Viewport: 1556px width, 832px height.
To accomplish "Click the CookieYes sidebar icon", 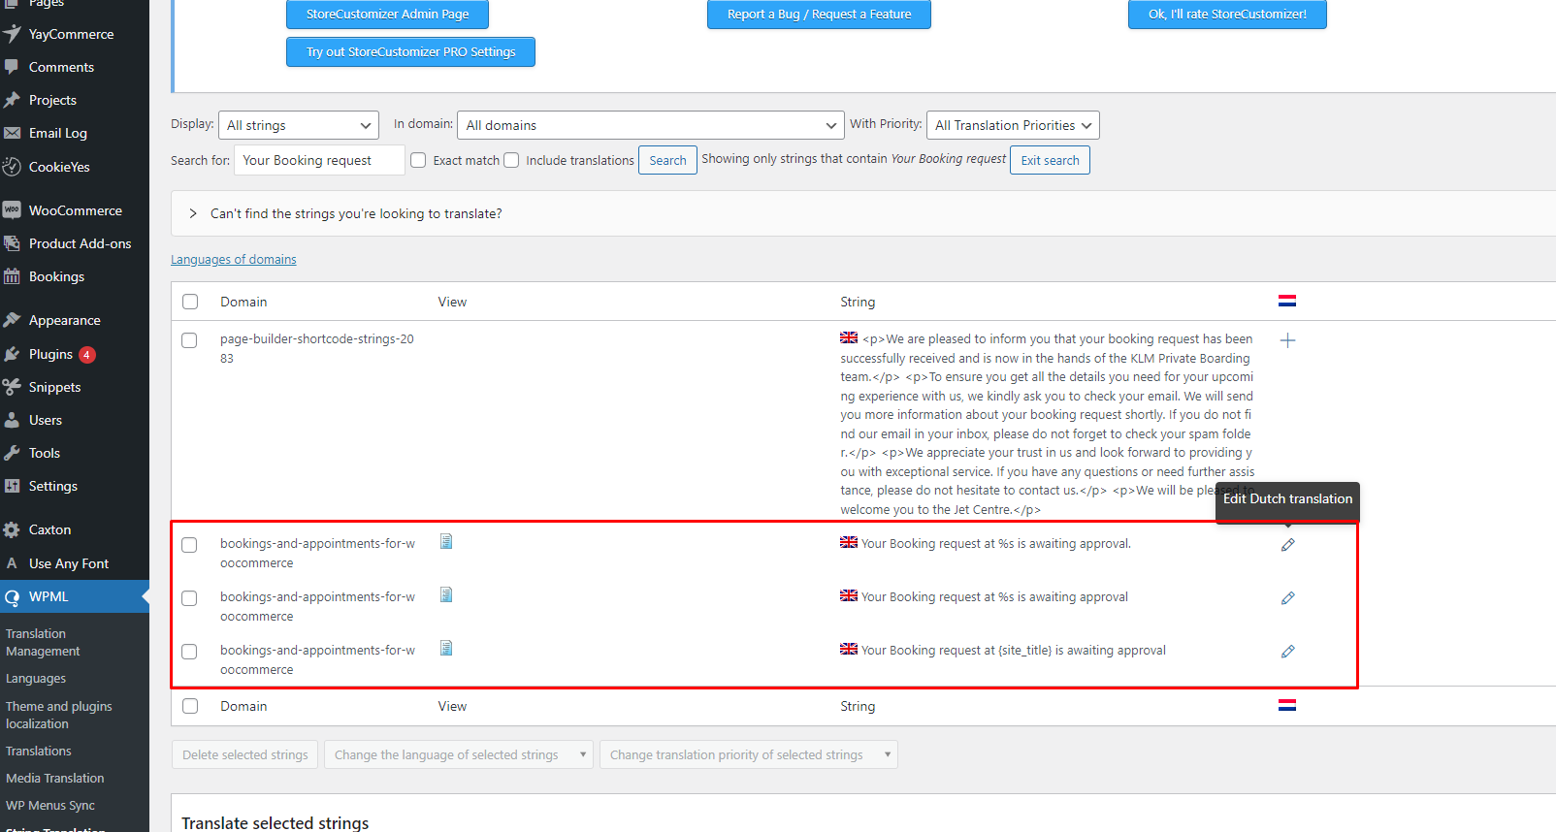I will point(12,167).
